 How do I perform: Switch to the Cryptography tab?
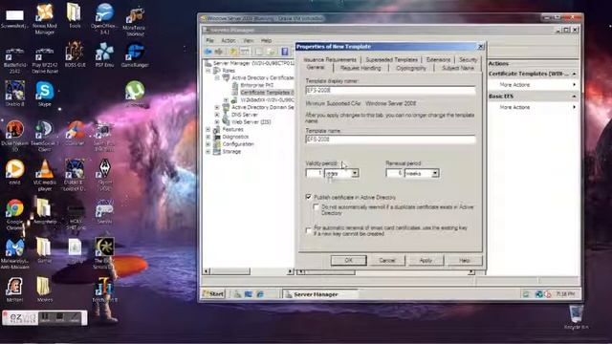pos(411,68)
